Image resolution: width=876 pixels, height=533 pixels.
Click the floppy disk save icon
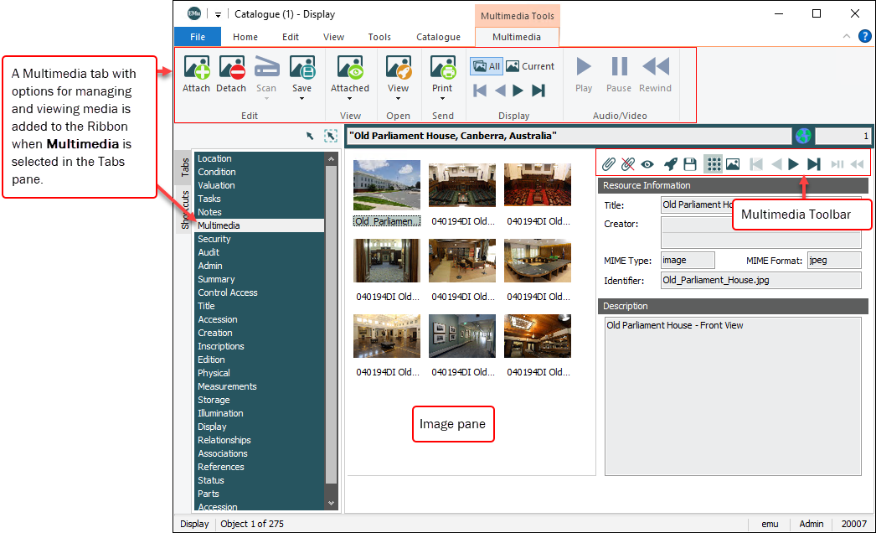click(x=690, y=164)
